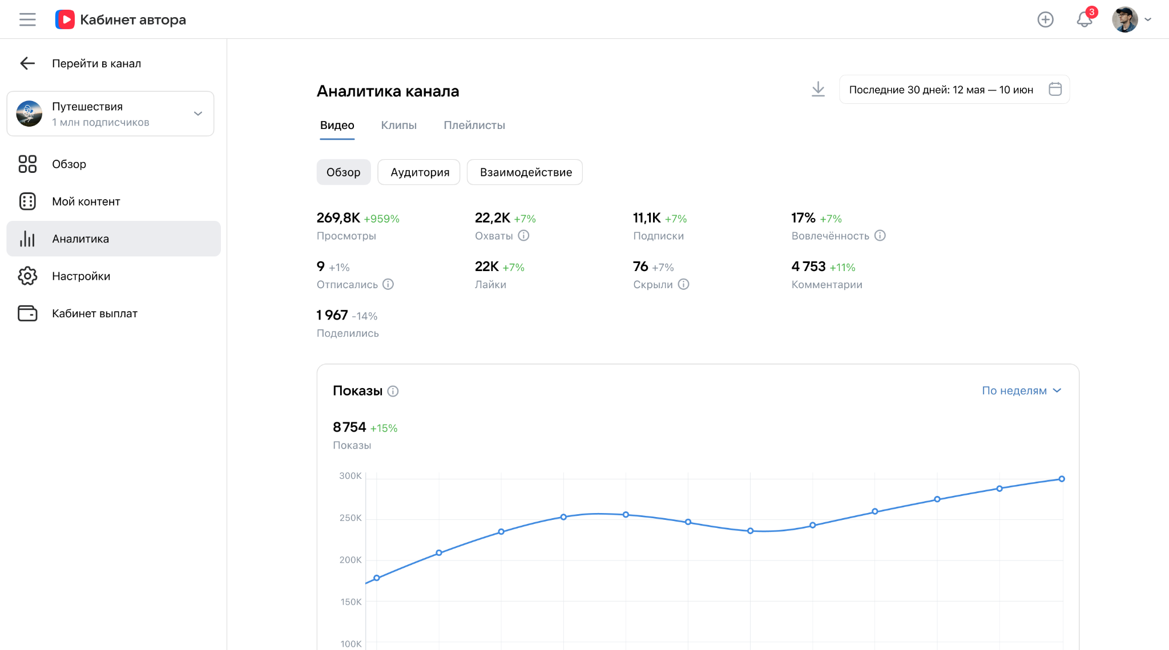
Task: Click the first data point on chart
Action: [x=377, y=578]
